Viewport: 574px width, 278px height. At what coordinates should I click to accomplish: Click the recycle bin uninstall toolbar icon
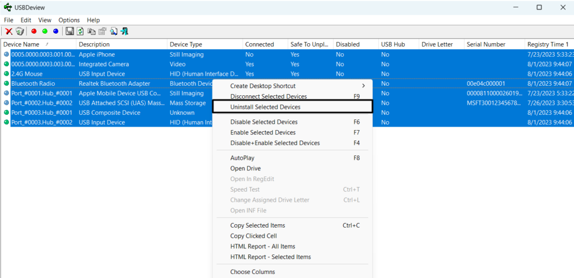(20, 31)
